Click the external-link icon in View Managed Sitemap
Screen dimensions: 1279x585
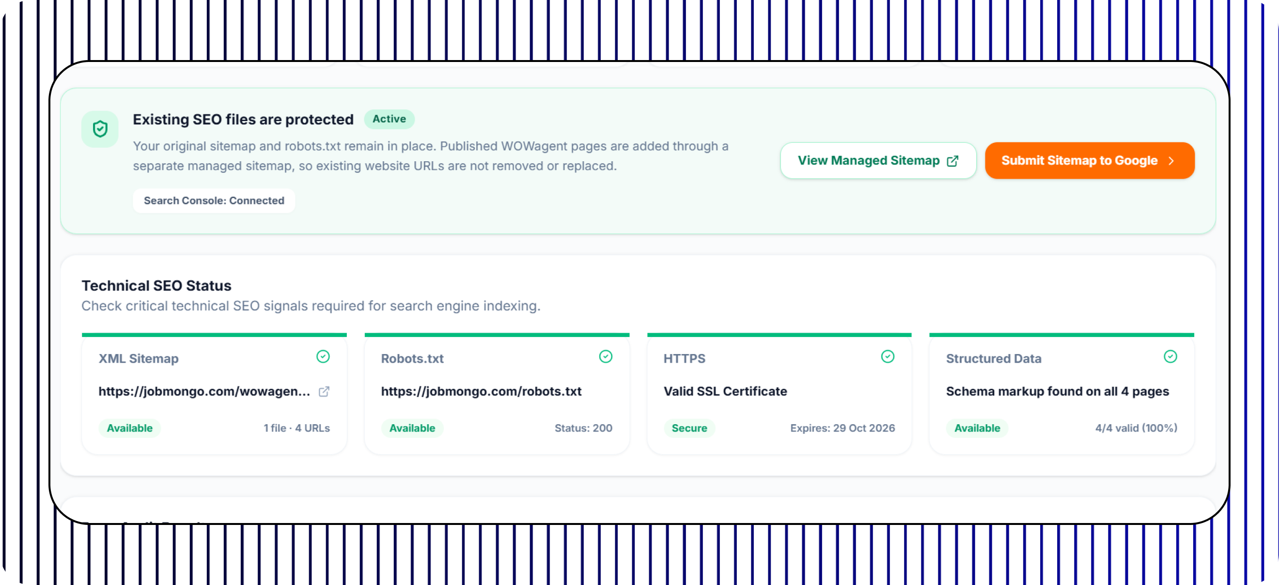coord(952,161)
